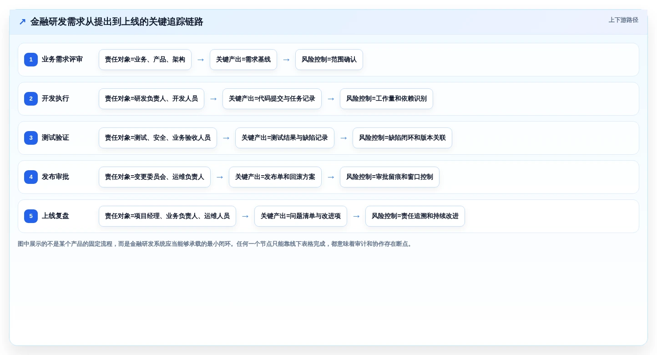This screenshot has height=355, width=657.
Task: Click the chip 责任对象=变更委员会、运维负责人
Action: pyautogui.click(x=155, y=177)
